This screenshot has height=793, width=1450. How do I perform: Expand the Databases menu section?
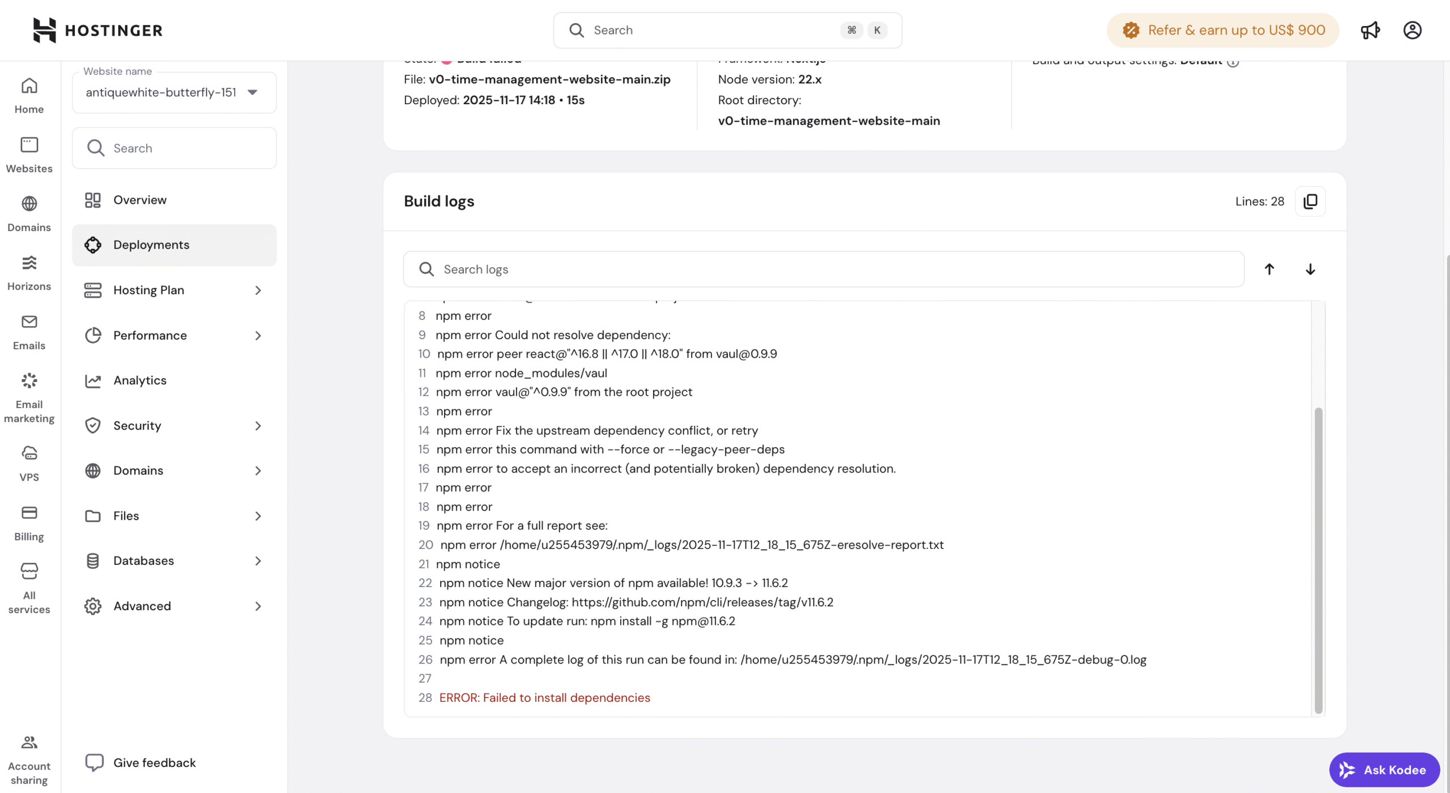[x=174, y=560]
